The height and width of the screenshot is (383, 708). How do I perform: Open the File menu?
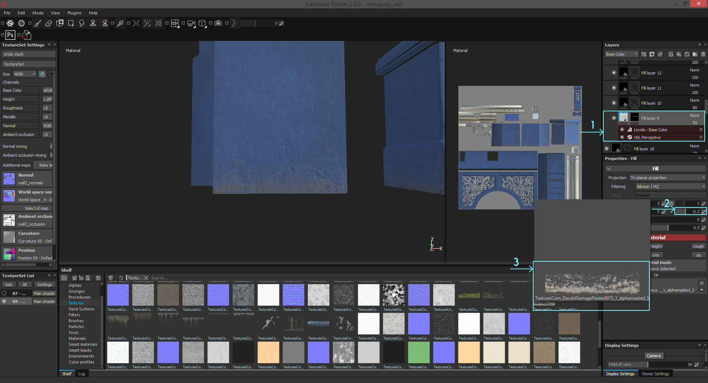(x=7, y=13)
